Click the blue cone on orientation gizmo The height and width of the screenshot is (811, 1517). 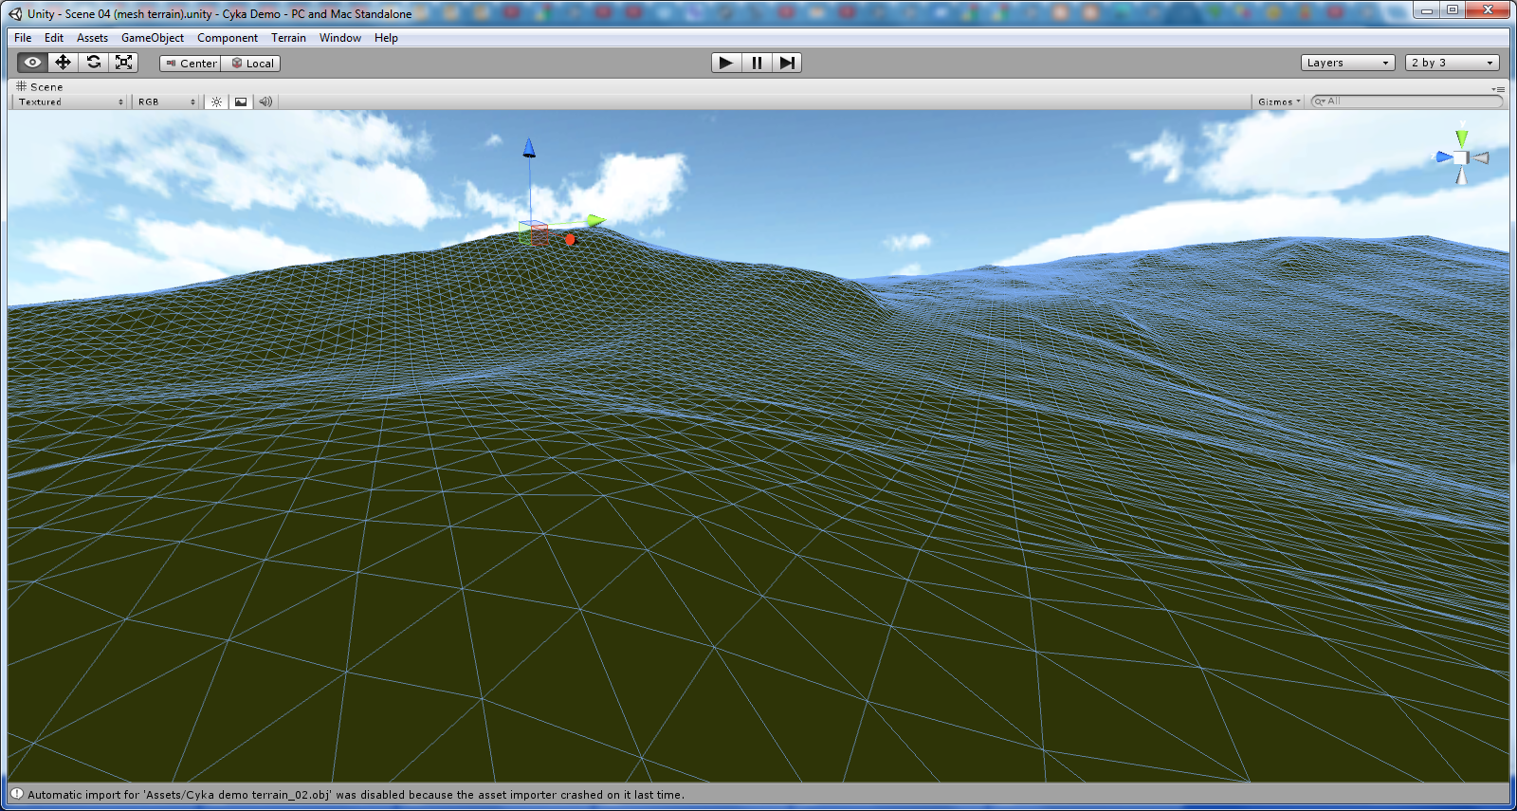pos(1443,157)
